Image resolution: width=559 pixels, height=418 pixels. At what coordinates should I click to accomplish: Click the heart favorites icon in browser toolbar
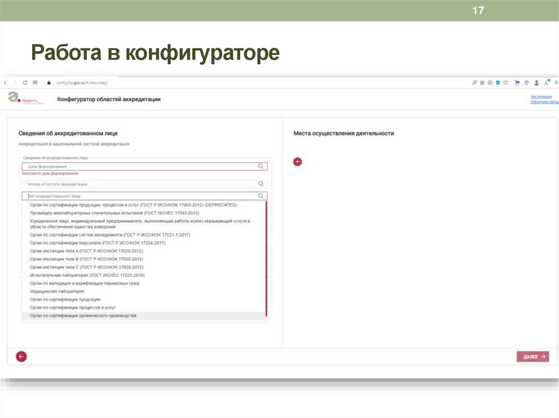506,82
